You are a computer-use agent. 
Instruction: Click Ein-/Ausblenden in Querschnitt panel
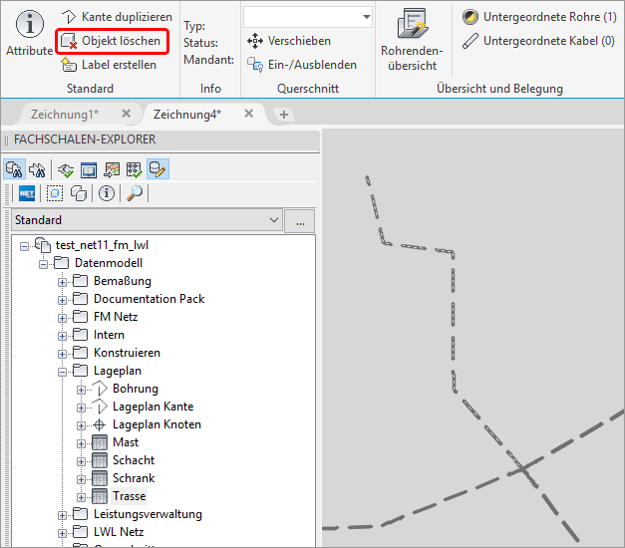(302, 65)
